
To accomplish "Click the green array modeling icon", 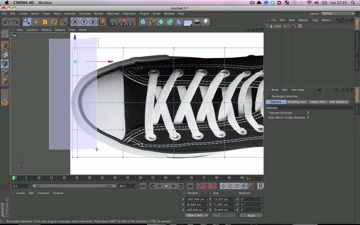I will click(170, 22).
